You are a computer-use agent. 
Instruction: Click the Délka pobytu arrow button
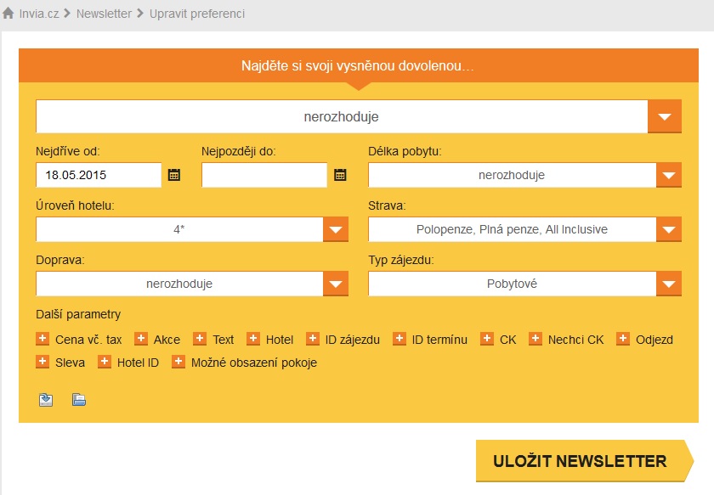click(x=669, y=175)
